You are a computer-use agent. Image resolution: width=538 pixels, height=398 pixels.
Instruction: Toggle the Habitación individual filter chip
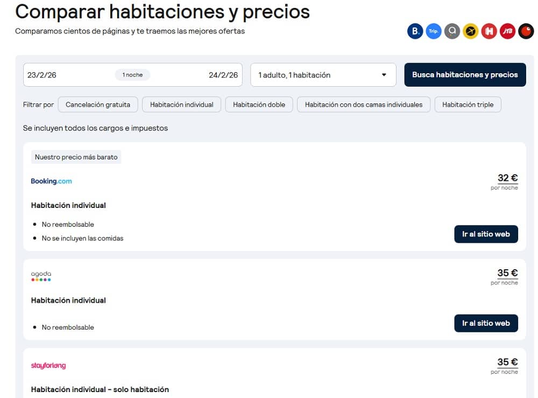181,104
